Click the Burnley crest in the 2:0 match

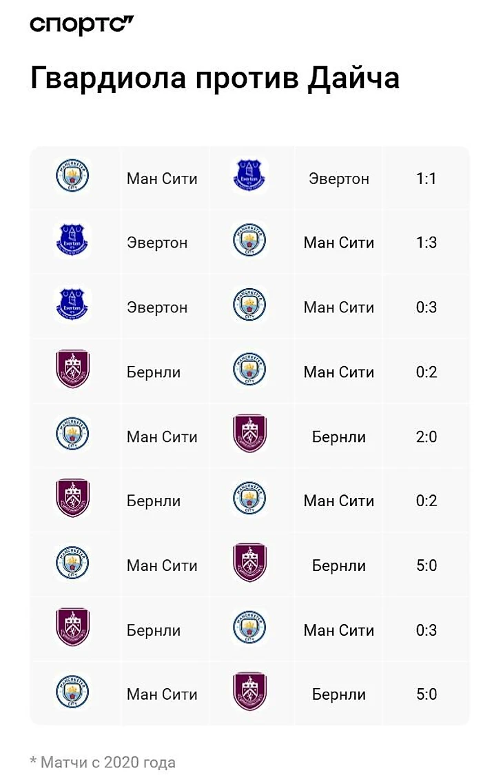tap(249, 434)
